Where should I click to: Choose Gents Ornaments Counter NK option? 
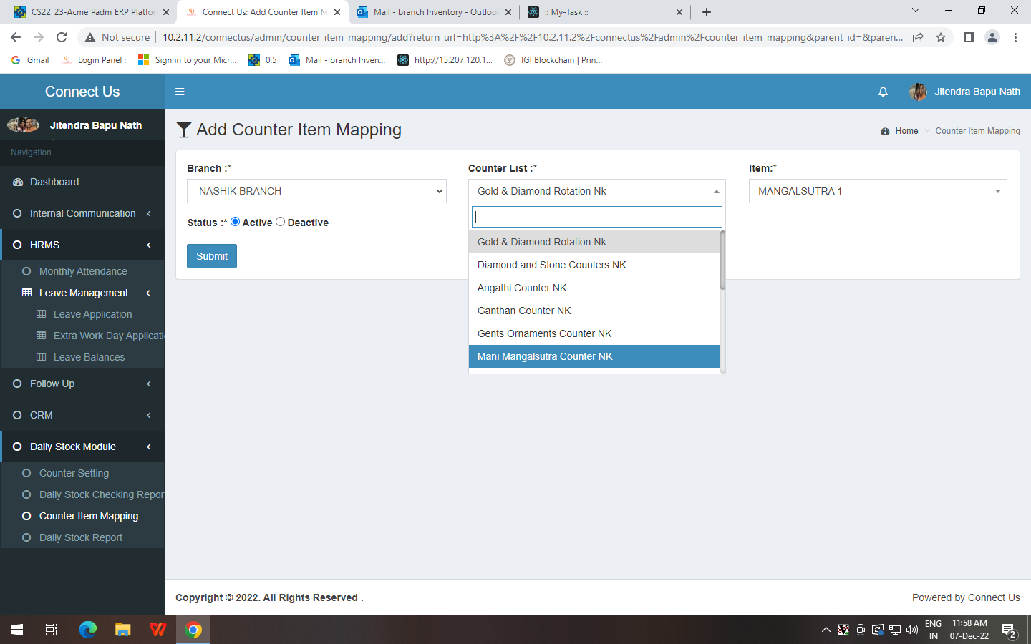594,333
